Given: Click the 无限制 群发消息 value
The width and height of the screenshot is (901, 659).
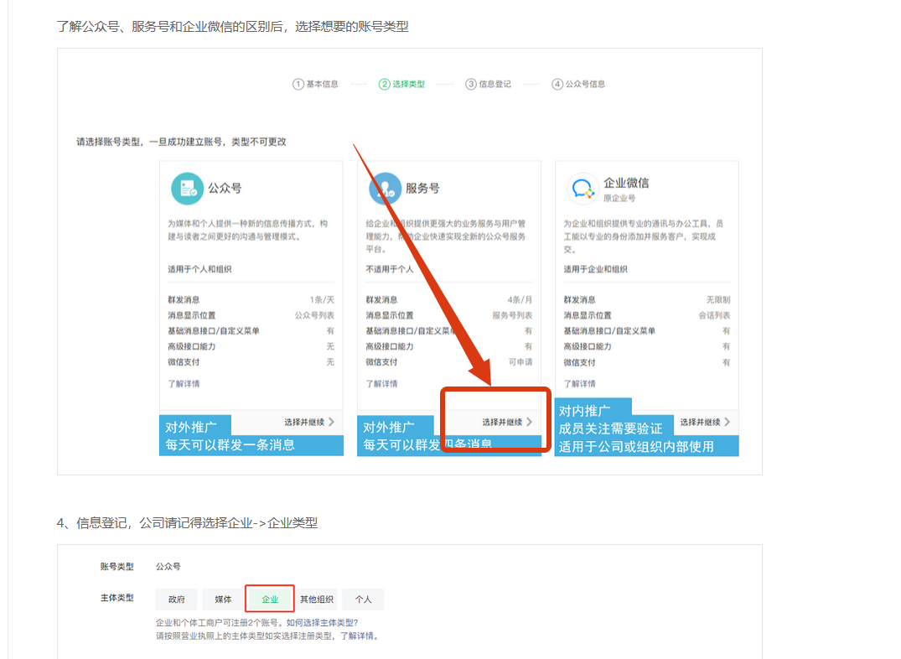Looking at the screenshot, I should tap(718, 299).
